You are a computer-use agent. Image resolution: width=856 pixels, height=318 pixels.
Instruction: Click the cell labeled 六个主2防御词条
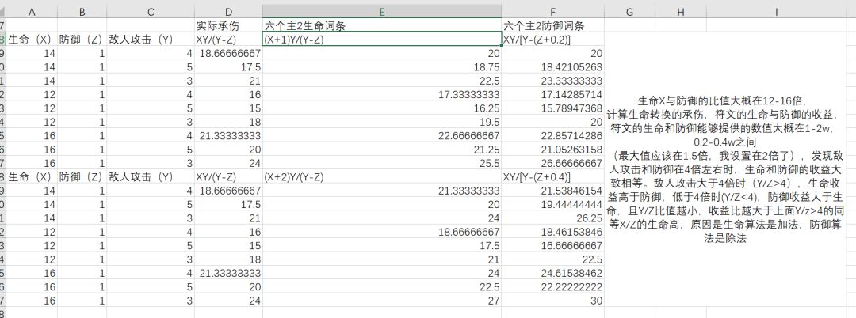[552, 25]
